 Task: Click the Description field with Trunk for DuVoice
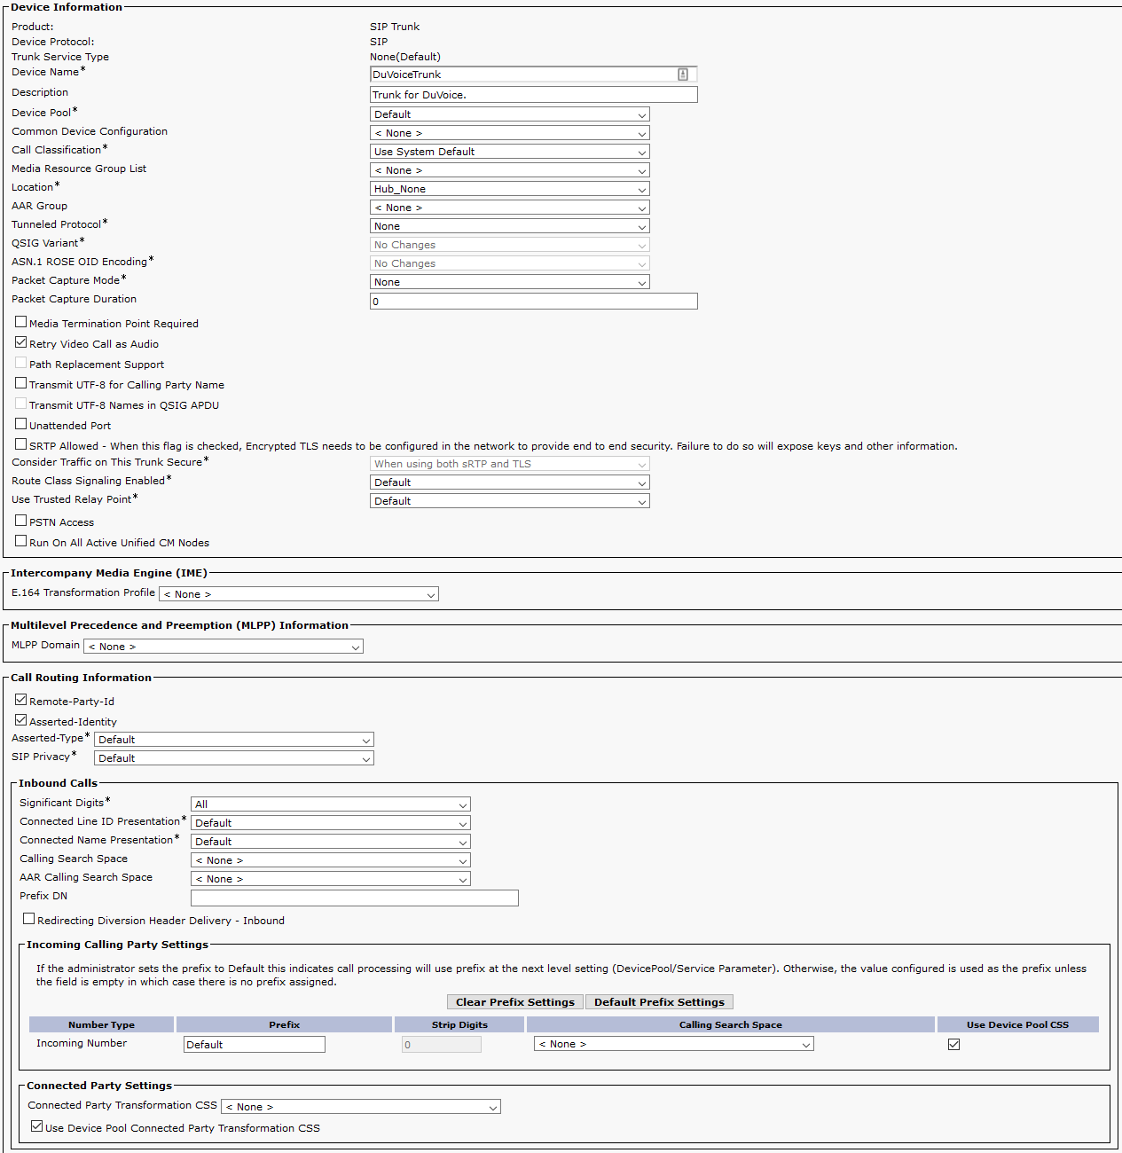point(534,95)
